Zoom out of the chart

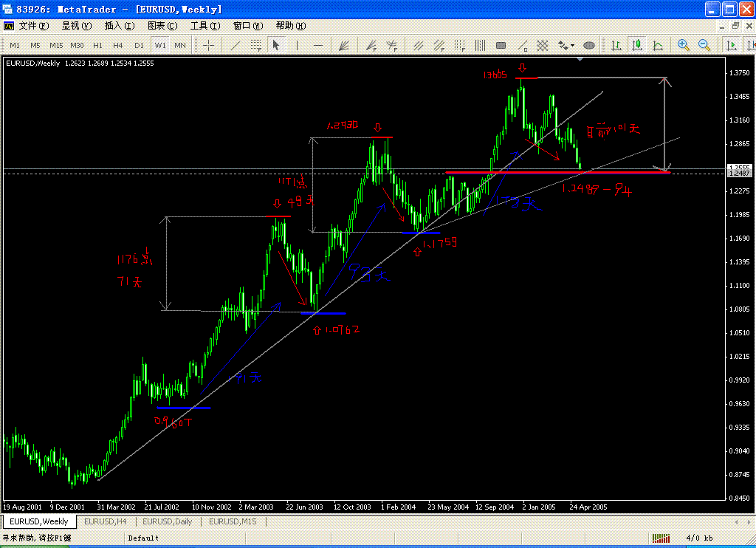coord(704,45)
